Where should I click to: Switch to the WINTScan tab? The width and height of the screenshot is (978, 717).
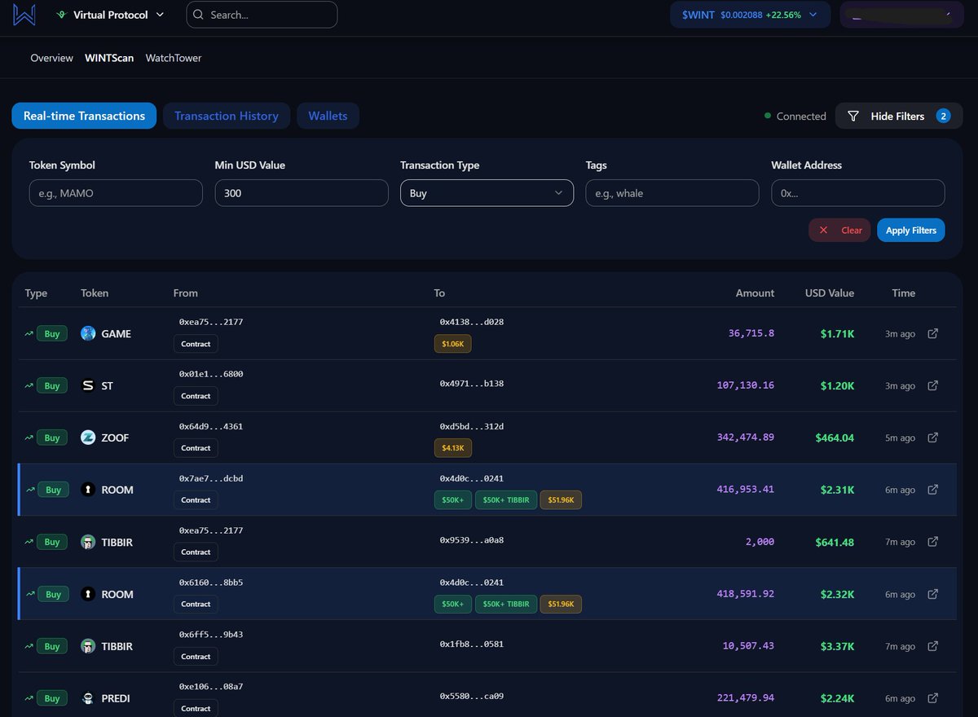point(109,58)
